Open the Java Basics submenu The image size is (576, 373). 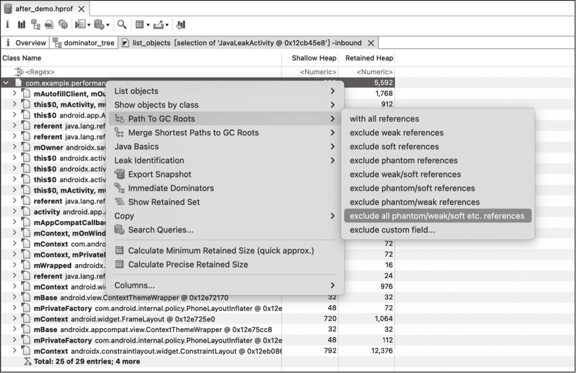pos(225,146)
